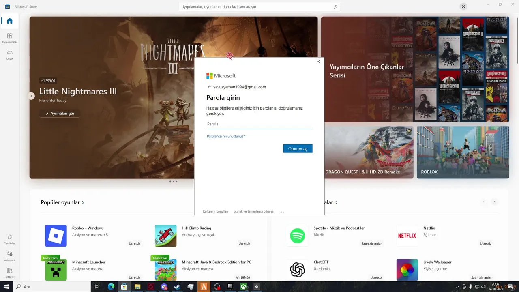Click the 'Ücretsiz' button for Roblox - Windows
The height and width of the screenshot is (292, 519).
(135, 243)
